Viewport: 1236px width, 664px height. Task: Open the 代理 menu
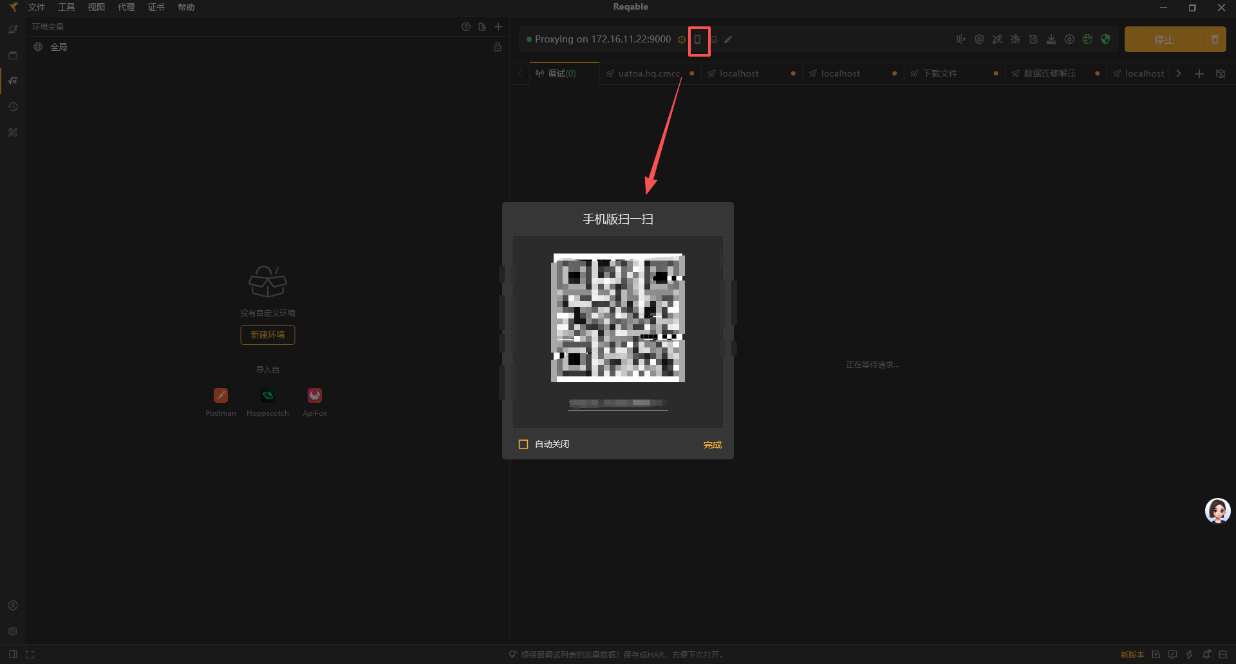tap(126, 7)
